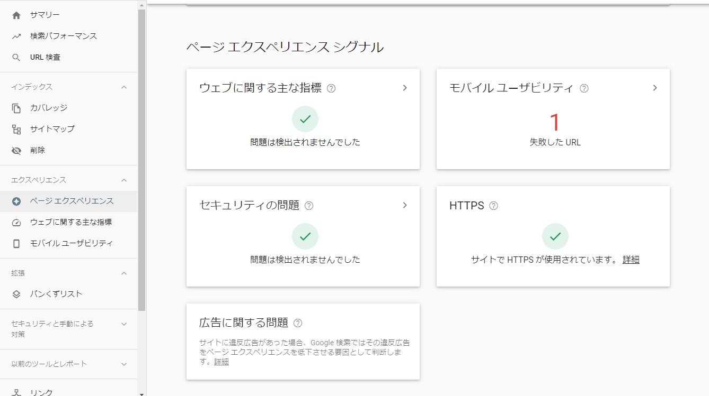Open ウェブに関する主な指標 from sidebar
The width and height of the screenshot is (709, 396).
point(68,222)
